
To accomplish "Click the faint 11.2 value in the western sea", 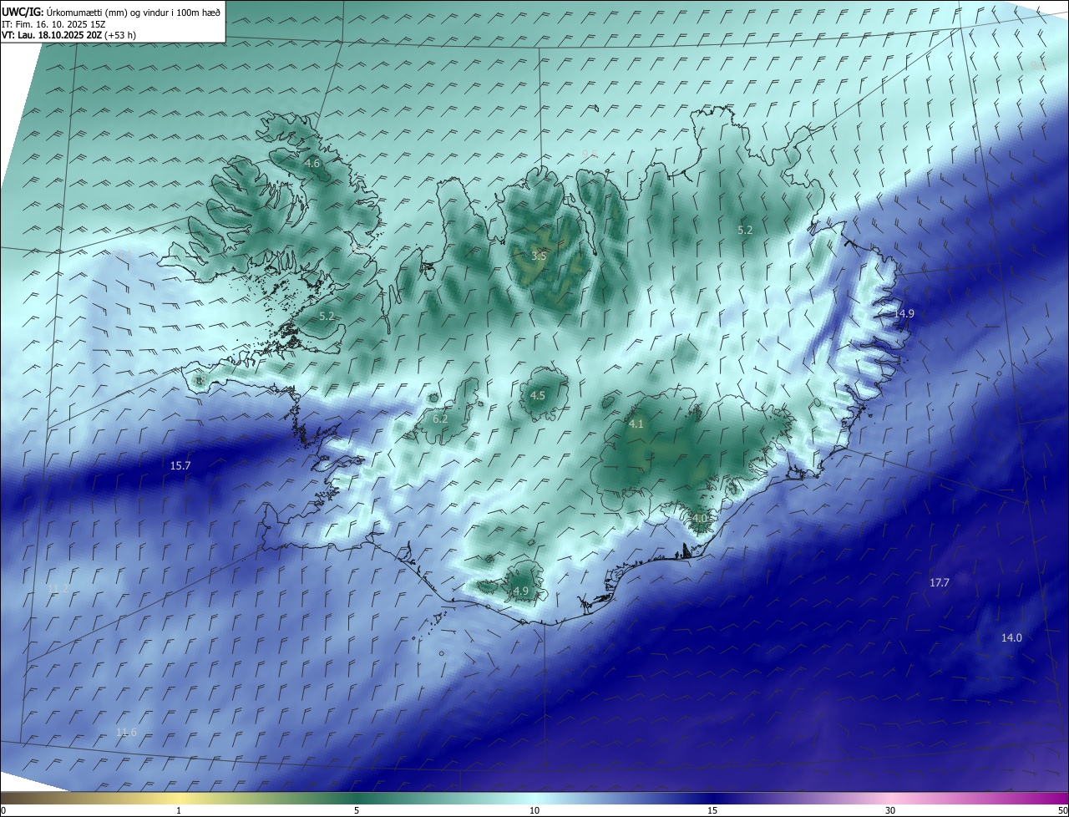I will 58,589.
